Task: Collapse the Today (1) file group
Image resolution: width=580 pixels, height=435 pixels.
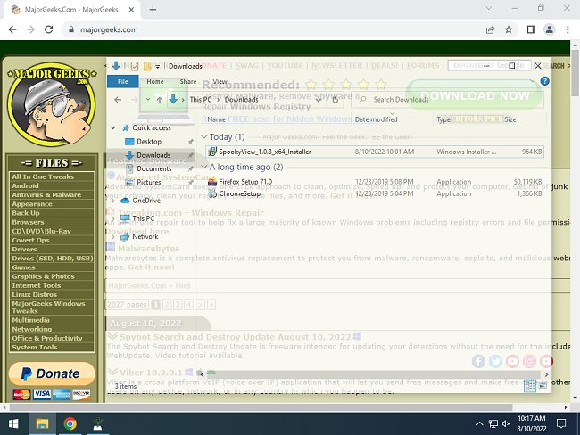Action: pyautogui.click(x=203, y=137)
